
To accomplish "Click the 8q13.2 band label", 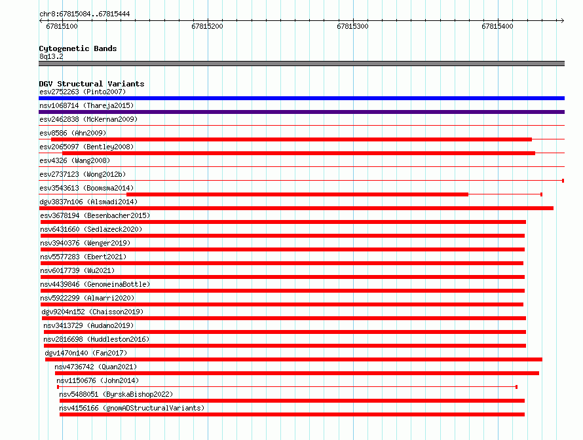I will click(51, 56).
